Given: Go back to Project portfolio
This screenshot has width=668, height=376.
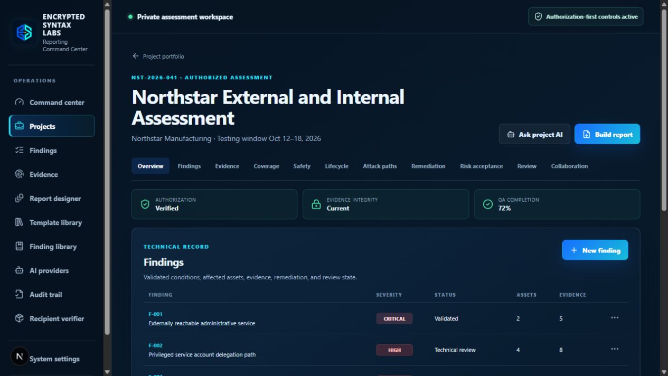Looking at the screenshot, I should click(x=158, y=56).
